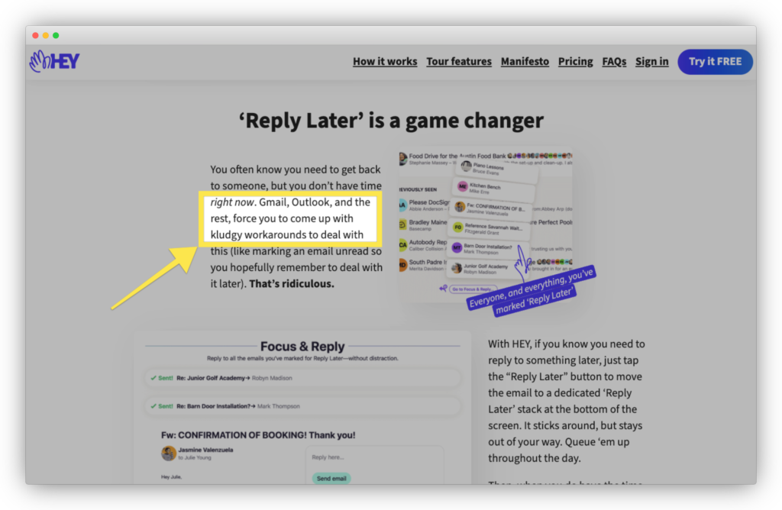Go to the Manifesto page

click(x=525, y=62)
